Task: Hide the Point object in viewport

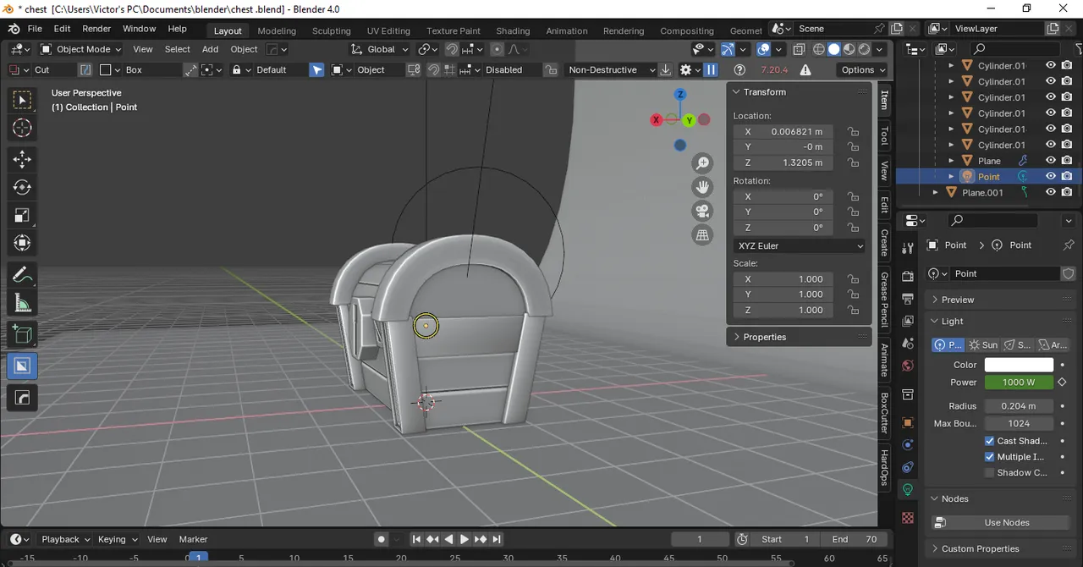Action: click(x=1051, y=177)
